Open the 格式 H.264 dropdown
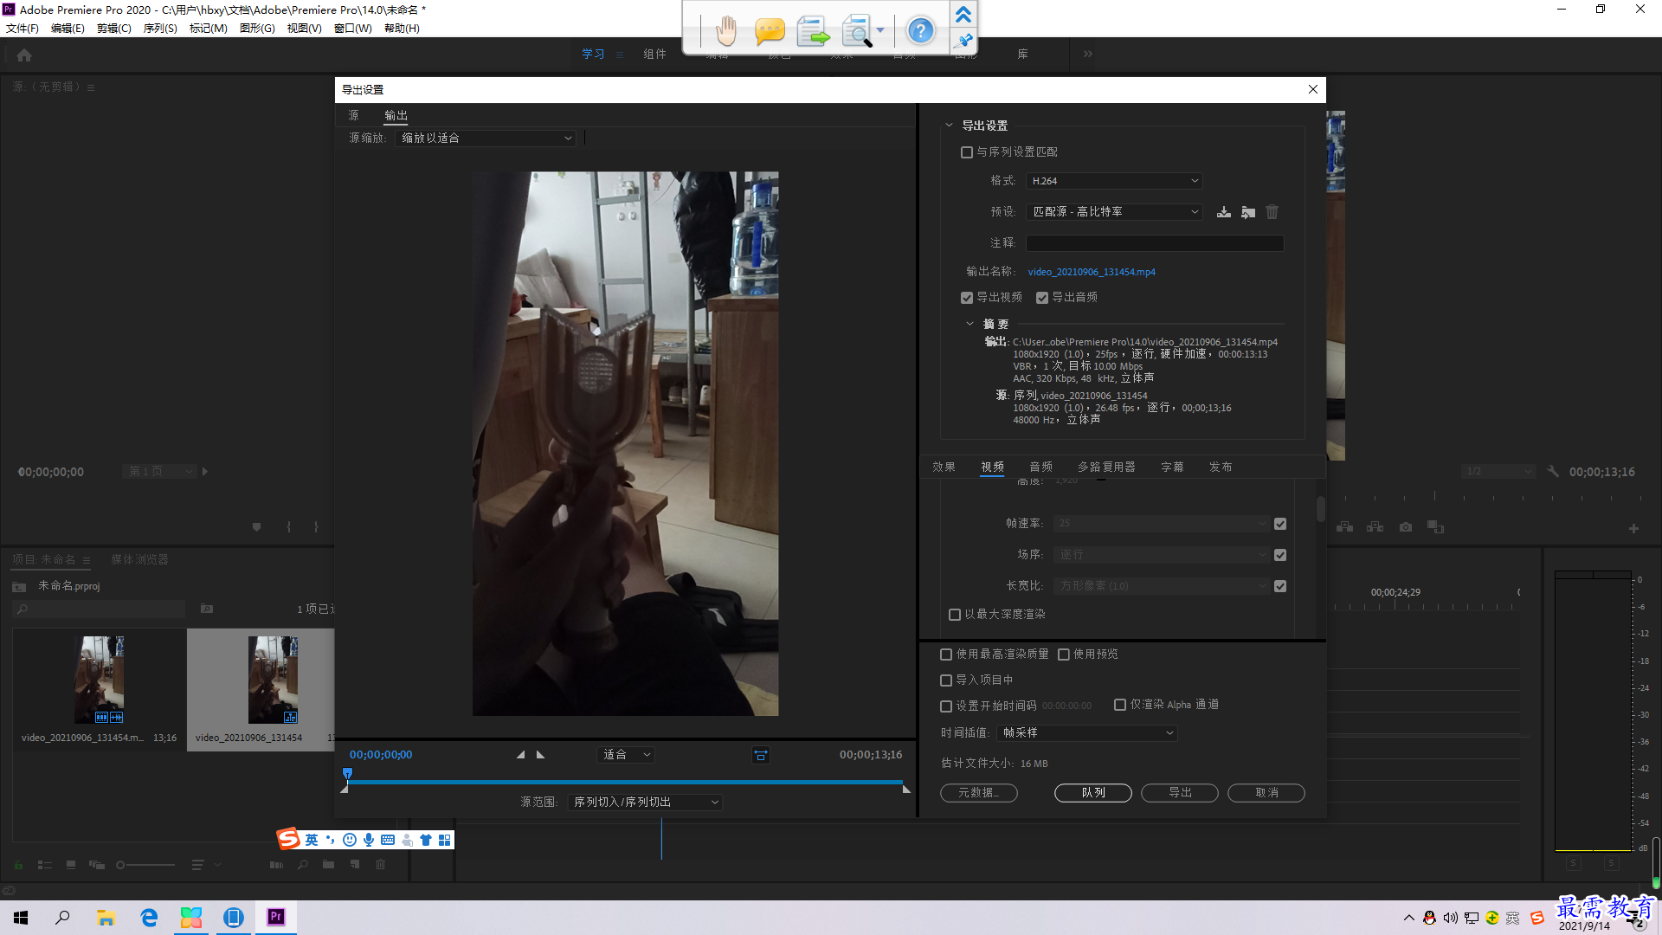The image size is (1662, 935). [x=1114, y=181]
